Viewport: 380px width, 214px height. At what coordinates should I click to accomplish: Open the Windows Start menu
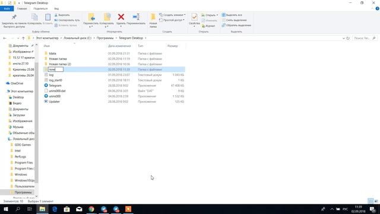[x=5, y=209]
